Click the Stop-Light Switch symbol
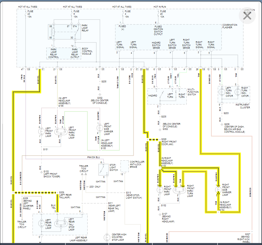 104,169
